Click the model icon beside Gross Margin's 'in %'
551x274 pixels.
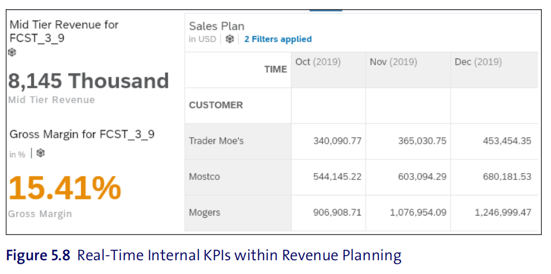pos(41,152)
